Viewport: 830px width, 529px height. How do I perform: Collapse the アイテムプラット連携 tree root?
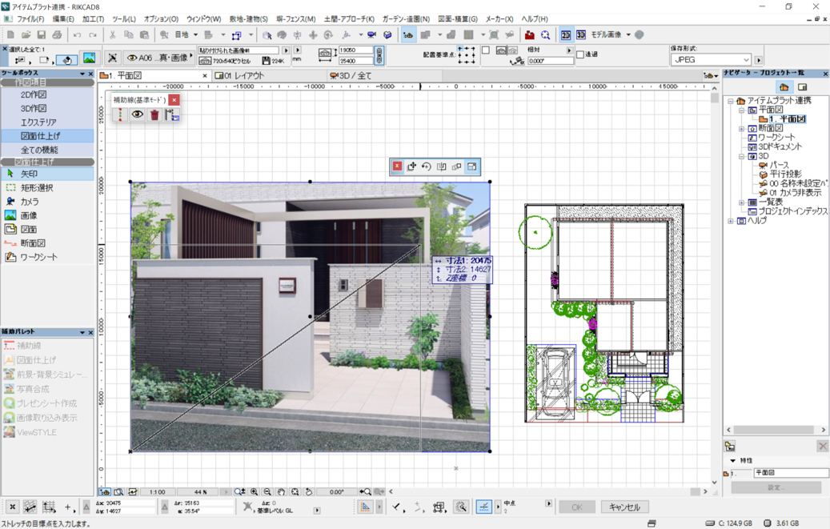click(731, 101)
